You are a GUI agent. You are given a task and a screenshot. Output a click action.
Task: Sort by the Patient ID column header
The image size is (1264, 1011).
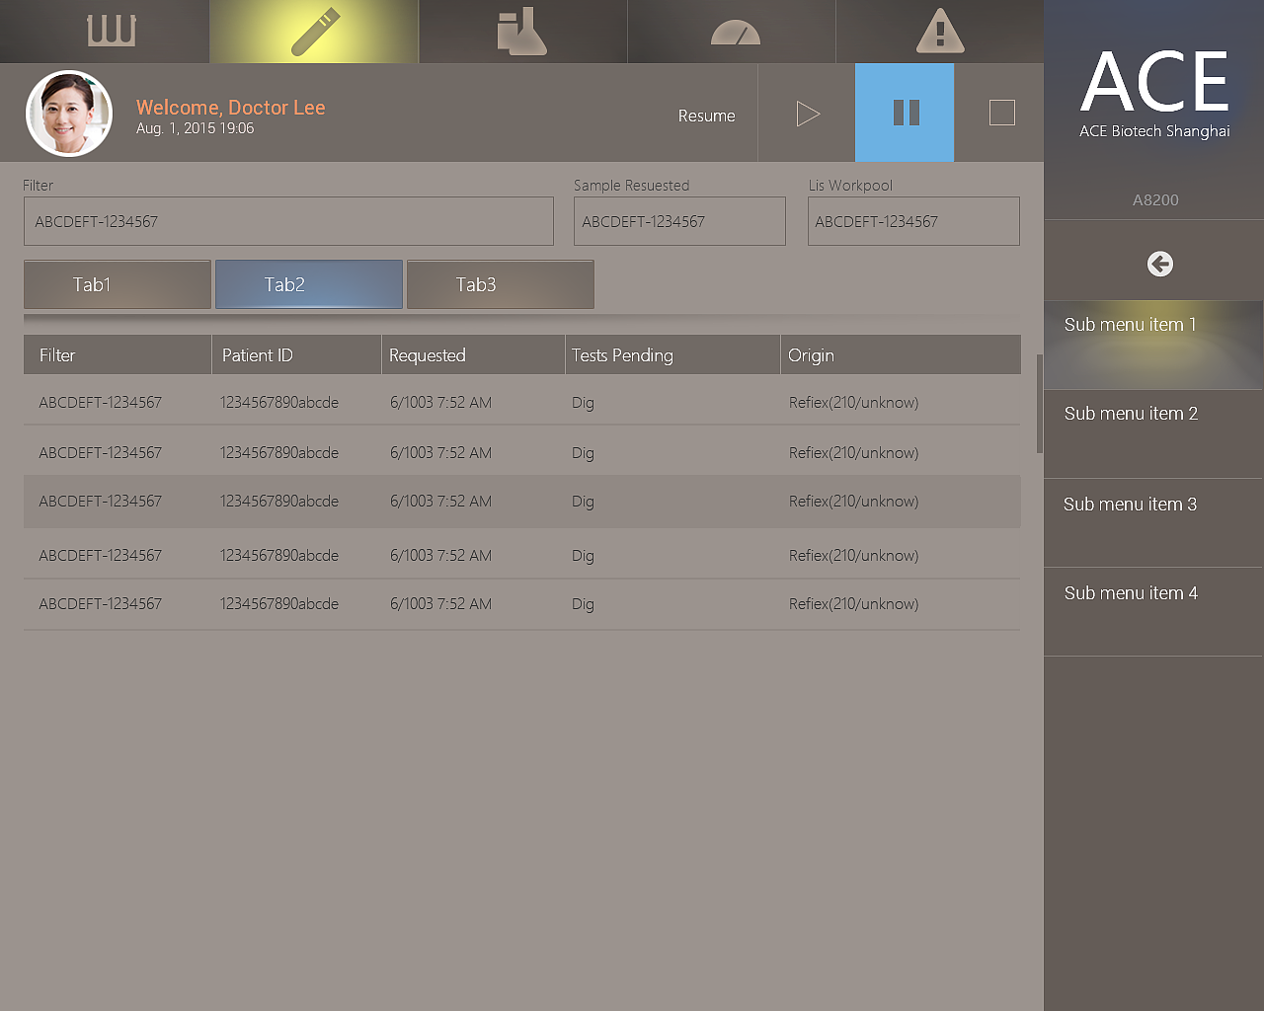click(297, 354)
